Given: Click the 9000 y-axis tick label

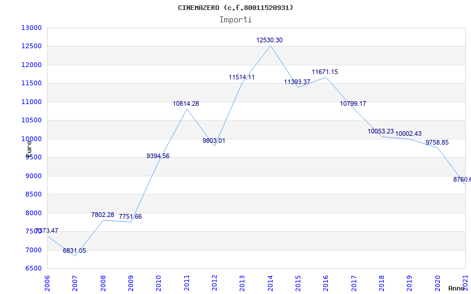Looking at the screenshot, I should click(x=33, y=176).
